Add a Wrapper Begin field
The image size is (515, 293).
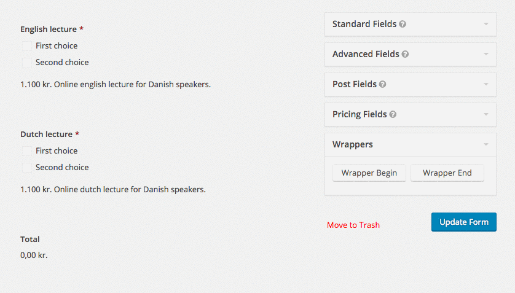pos(369,173)
